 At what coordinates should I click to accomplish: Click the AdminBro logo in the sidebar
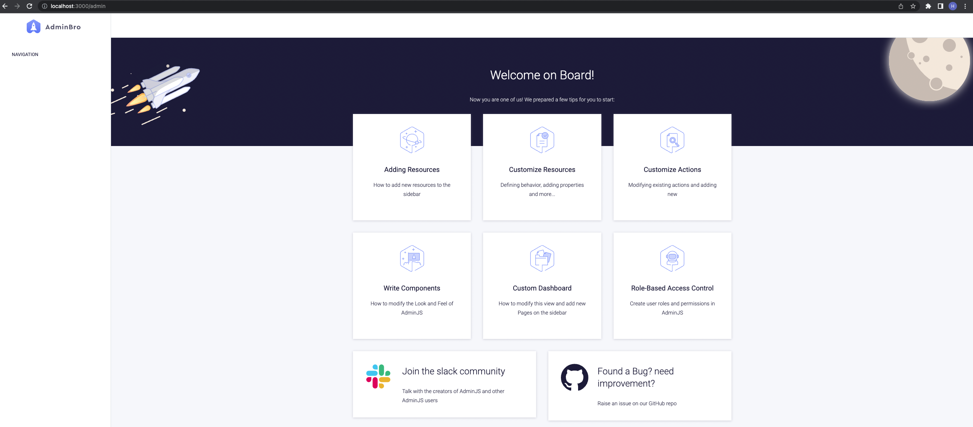(53, 27)
